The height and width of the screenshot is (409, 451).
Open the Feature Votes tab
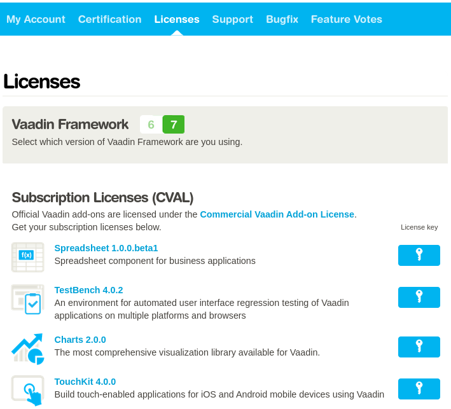(x=346, y=19)
